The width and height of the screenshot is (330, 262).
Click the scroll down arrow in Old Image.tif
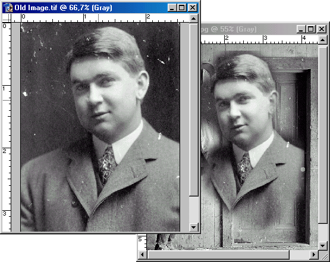tap(194, 227)
